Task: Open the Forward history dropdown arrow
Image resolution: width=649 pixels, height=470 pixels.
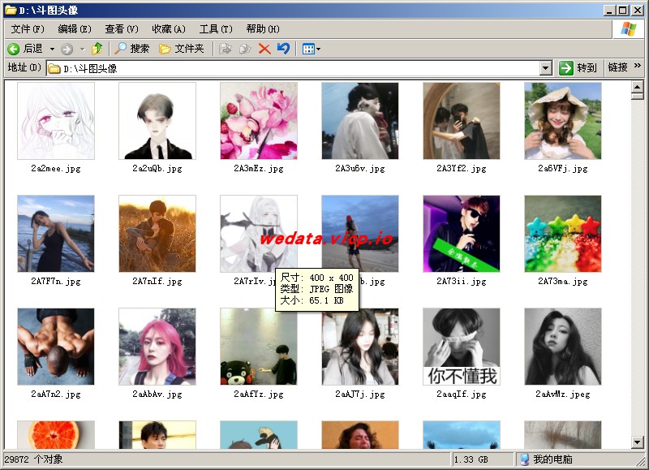Action: coord(83,49)
